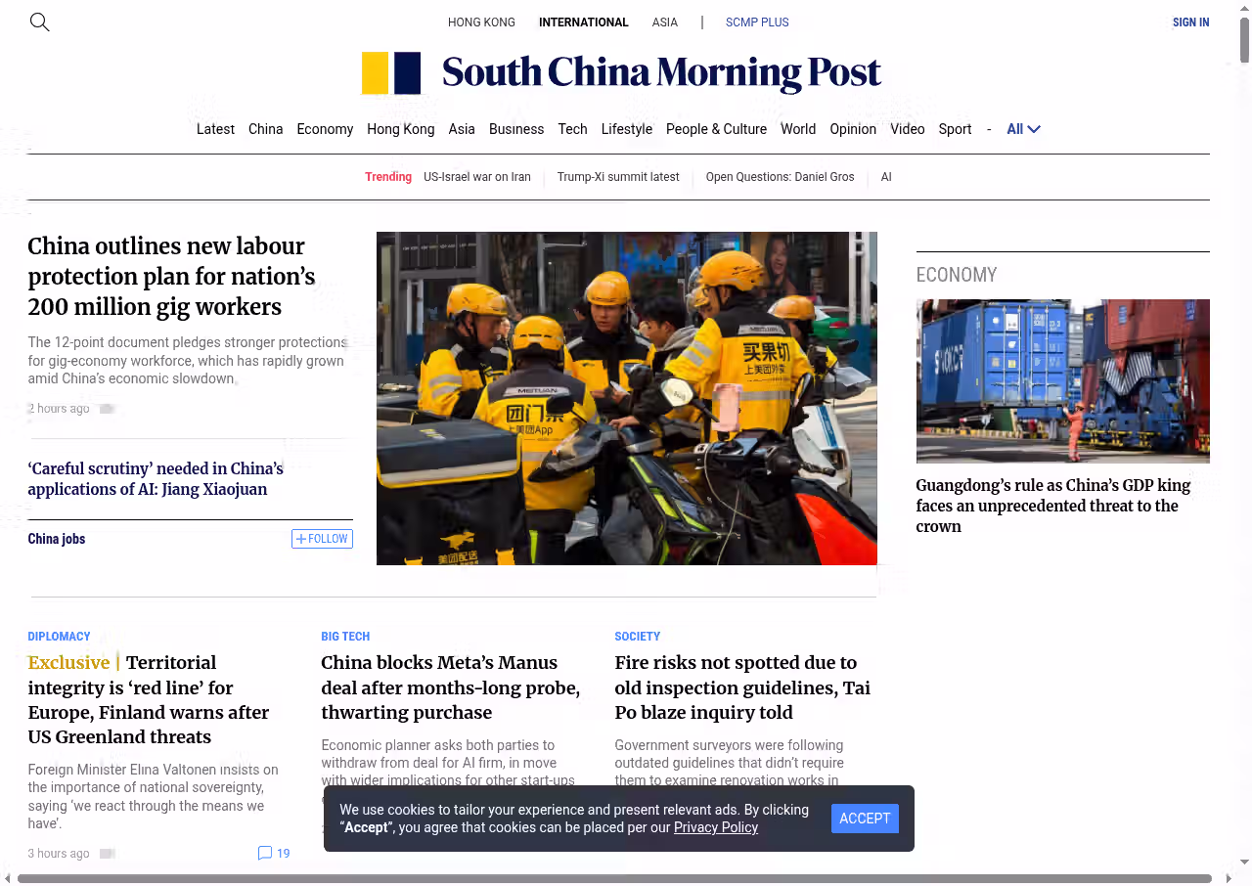Image resolution: width=1252 pixels, height=886 pixels.
Task: Open comments icon showing 19 comments
Action: [265, 853]
